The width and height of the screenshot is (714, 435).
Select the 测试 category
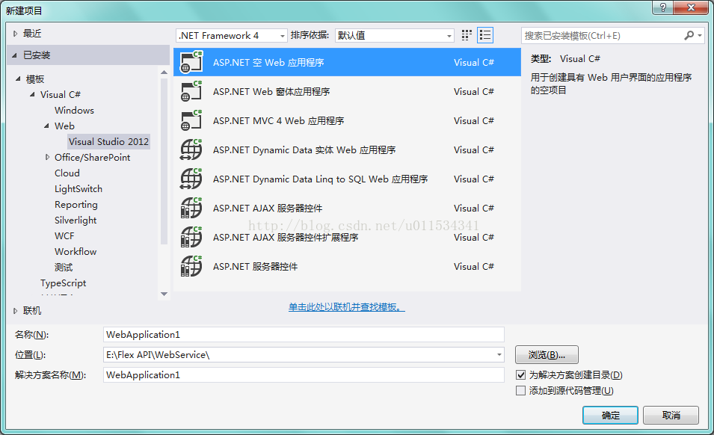pos(64,267)
